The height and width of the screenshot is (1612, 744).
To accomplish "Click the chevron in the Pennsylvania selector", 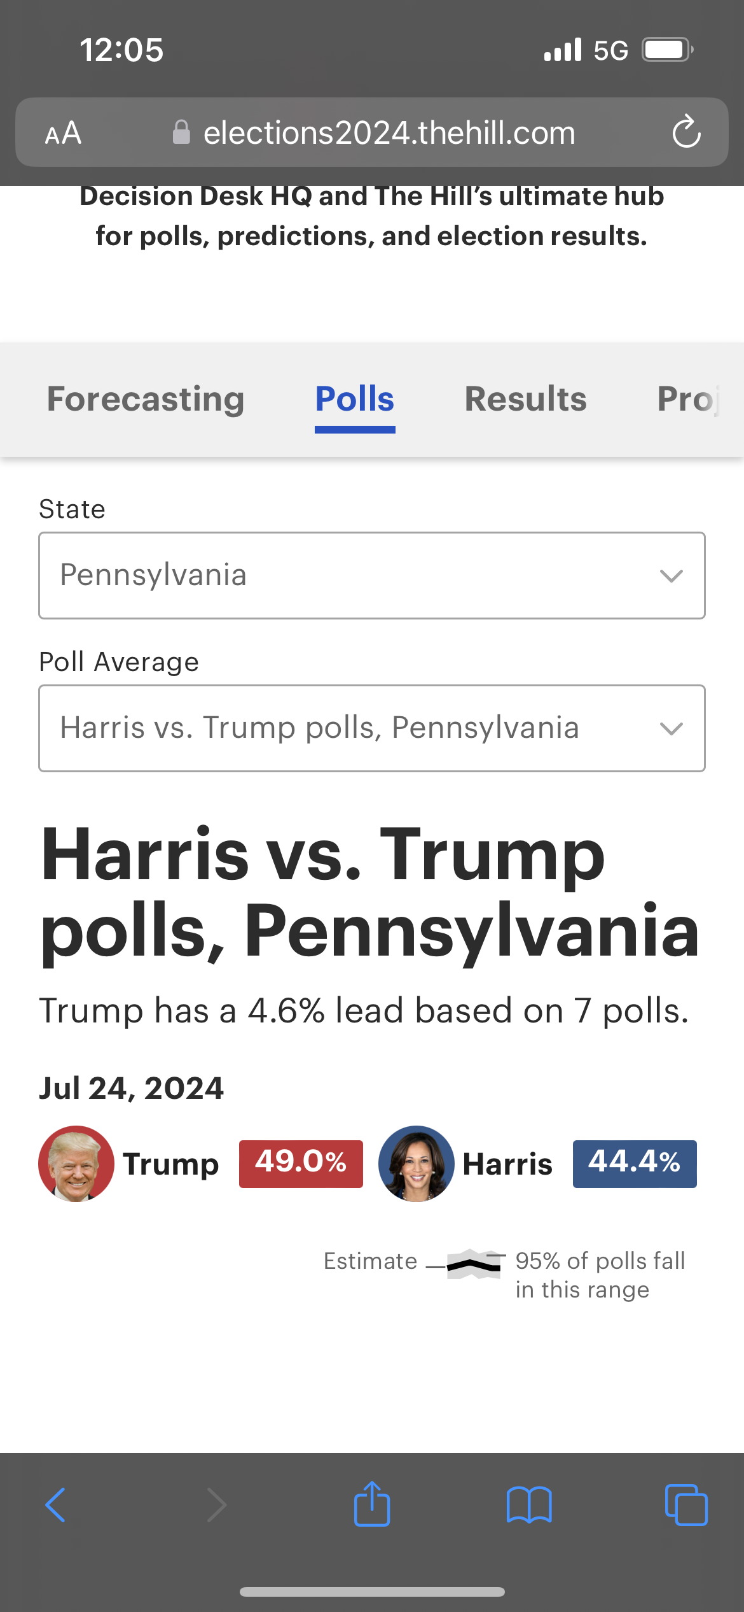I will click(x=672, y=576).
